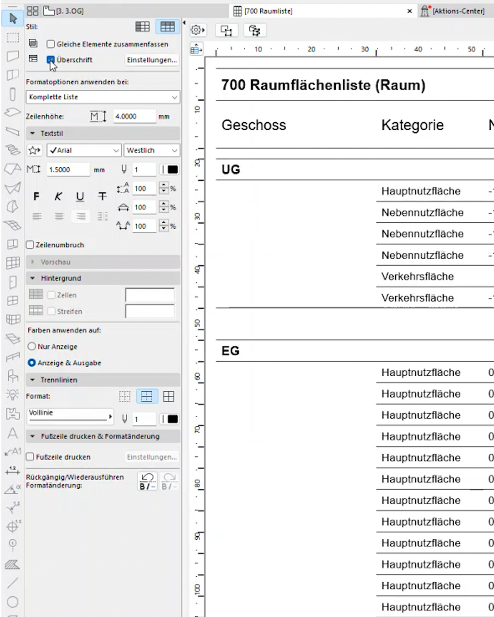Select the Text tool 'A'
The width and height of the screenshot is (494, 617).
[13, 432]
